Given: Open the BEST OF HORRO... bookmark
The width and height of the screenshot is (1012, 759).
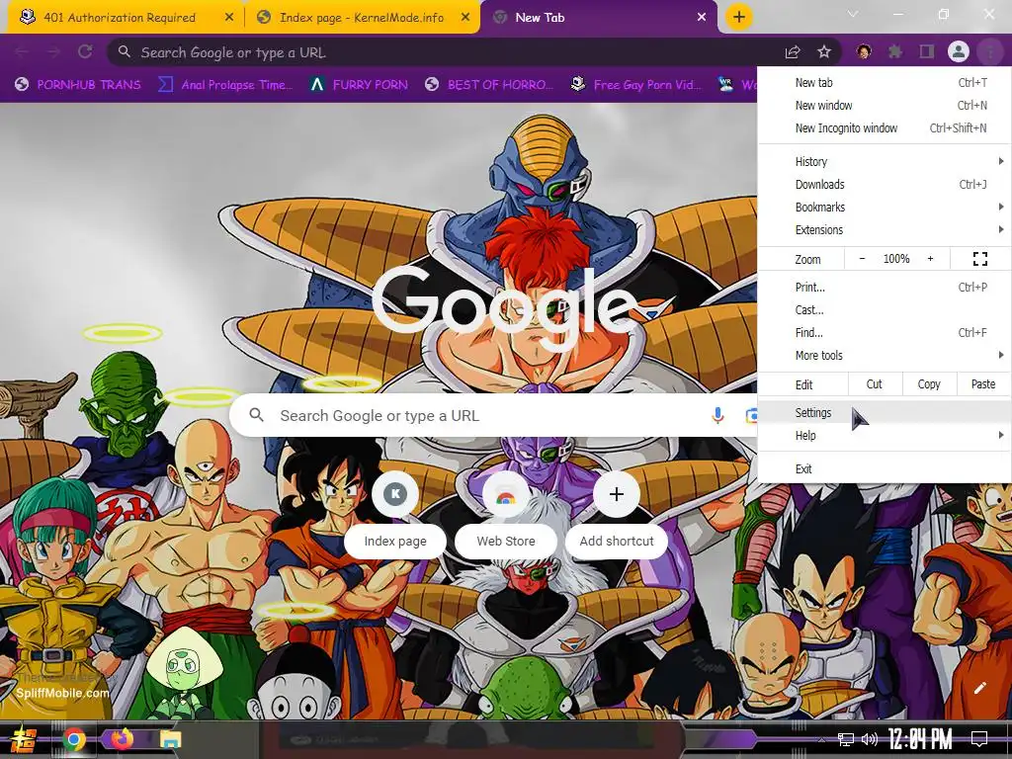Looking at the screenshot, I should pos(490,85).
